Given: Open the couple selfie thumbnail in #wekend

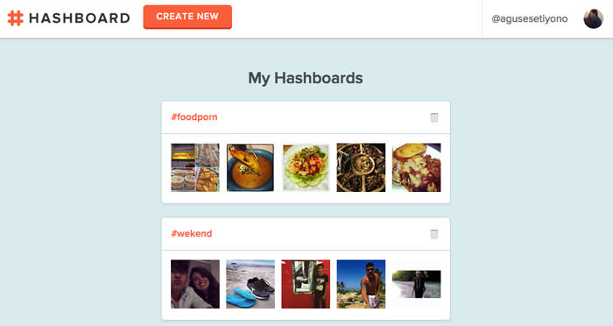Looking at the screenshot, I should 195,284.
